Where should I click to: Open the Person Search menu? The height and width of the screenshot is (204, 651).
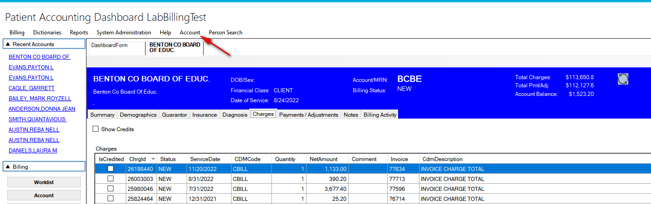(225, 33)
